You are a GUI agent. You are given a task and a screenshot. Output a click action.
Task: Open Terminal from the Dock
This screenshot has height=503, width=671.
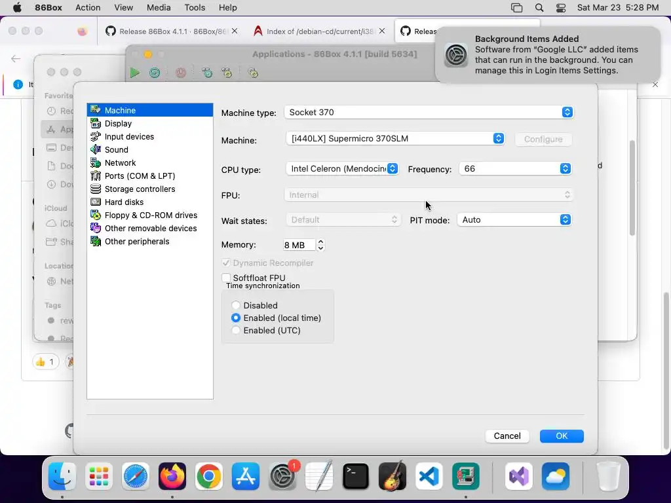pos(356,477)
